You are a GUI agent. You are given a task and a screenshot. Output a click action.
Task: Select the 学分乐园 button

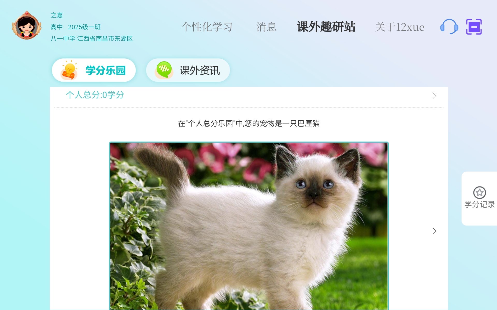pyautogui.click(x=94, y=70)
